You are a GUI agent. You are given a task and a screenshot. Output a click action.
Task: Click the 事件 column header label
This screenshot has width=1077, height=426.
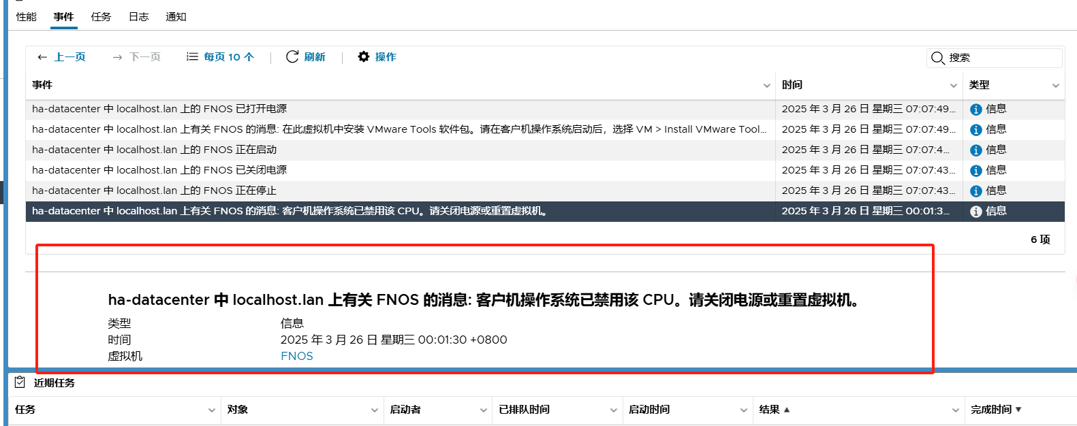pos(42,85)
